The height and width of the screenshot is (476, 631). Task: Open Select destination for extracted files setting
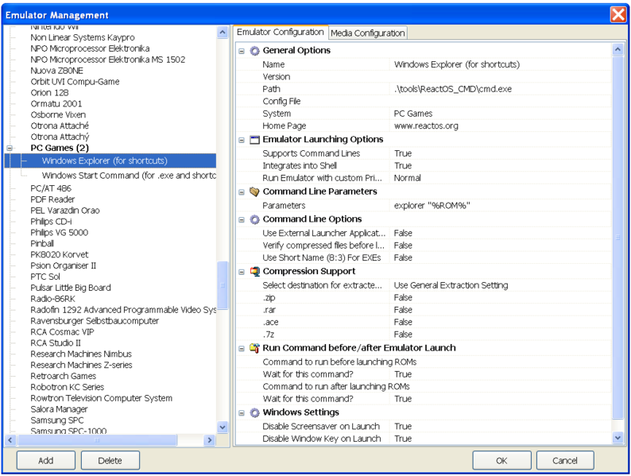(451, 285)
